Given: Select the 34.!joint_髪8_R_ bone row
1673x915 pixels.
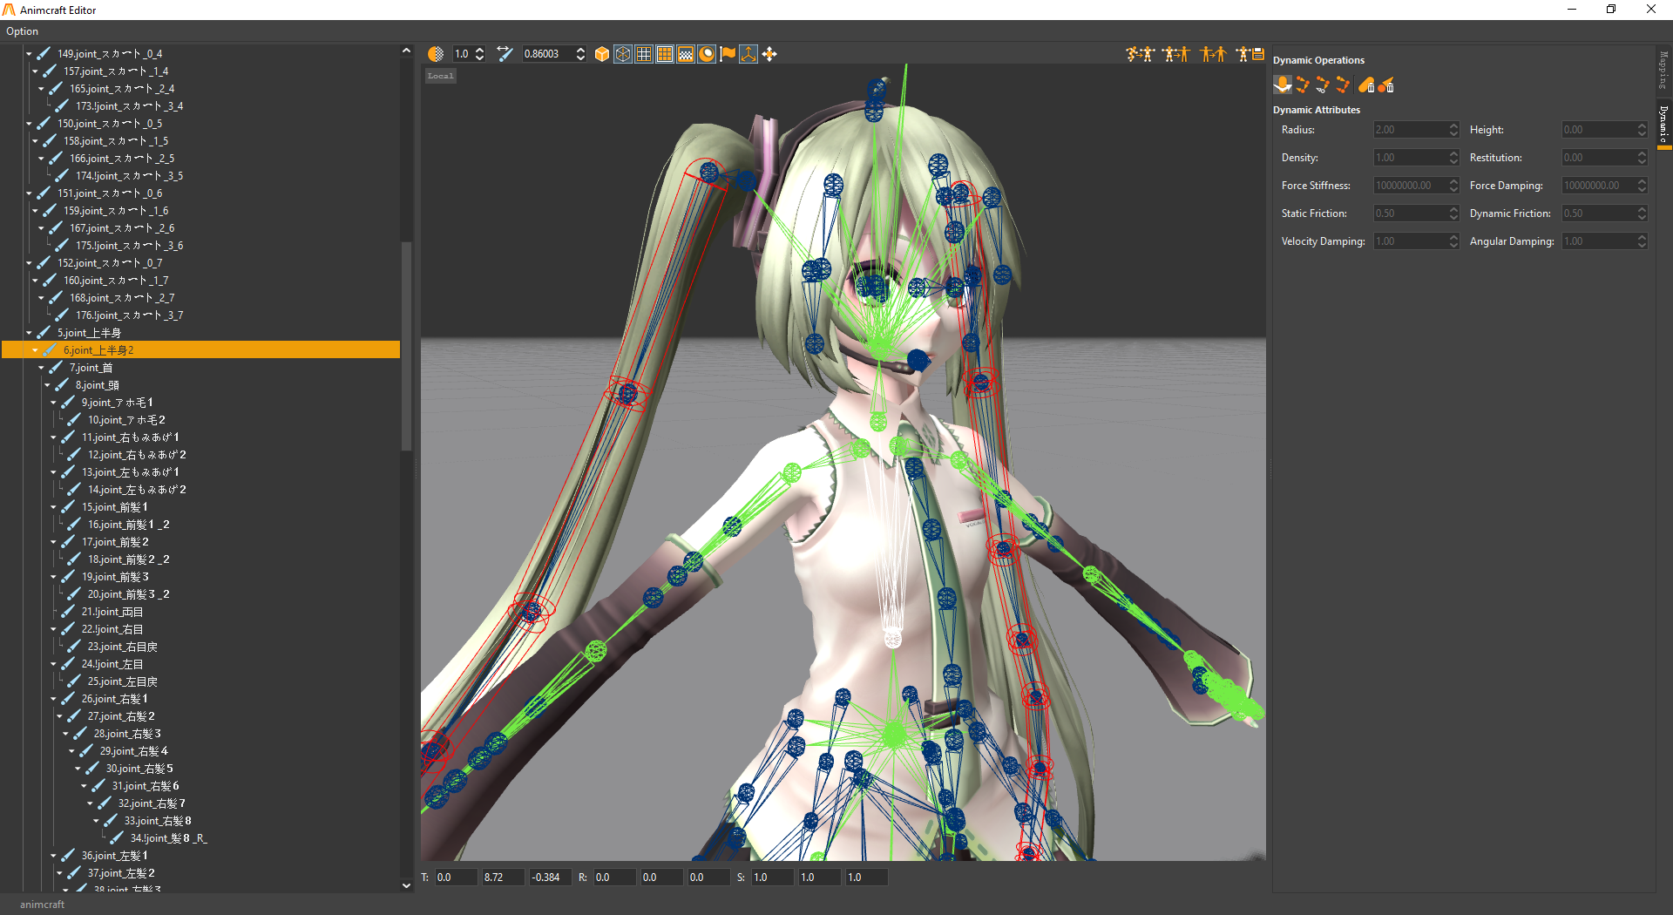Looking at the screenshot, I should (168, 838).
